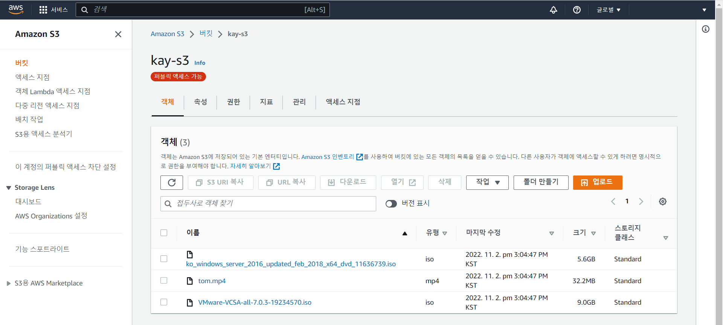The image size is (723, 325).
Task: Open 버킷 in sidebar
Action: click(22, 63)
